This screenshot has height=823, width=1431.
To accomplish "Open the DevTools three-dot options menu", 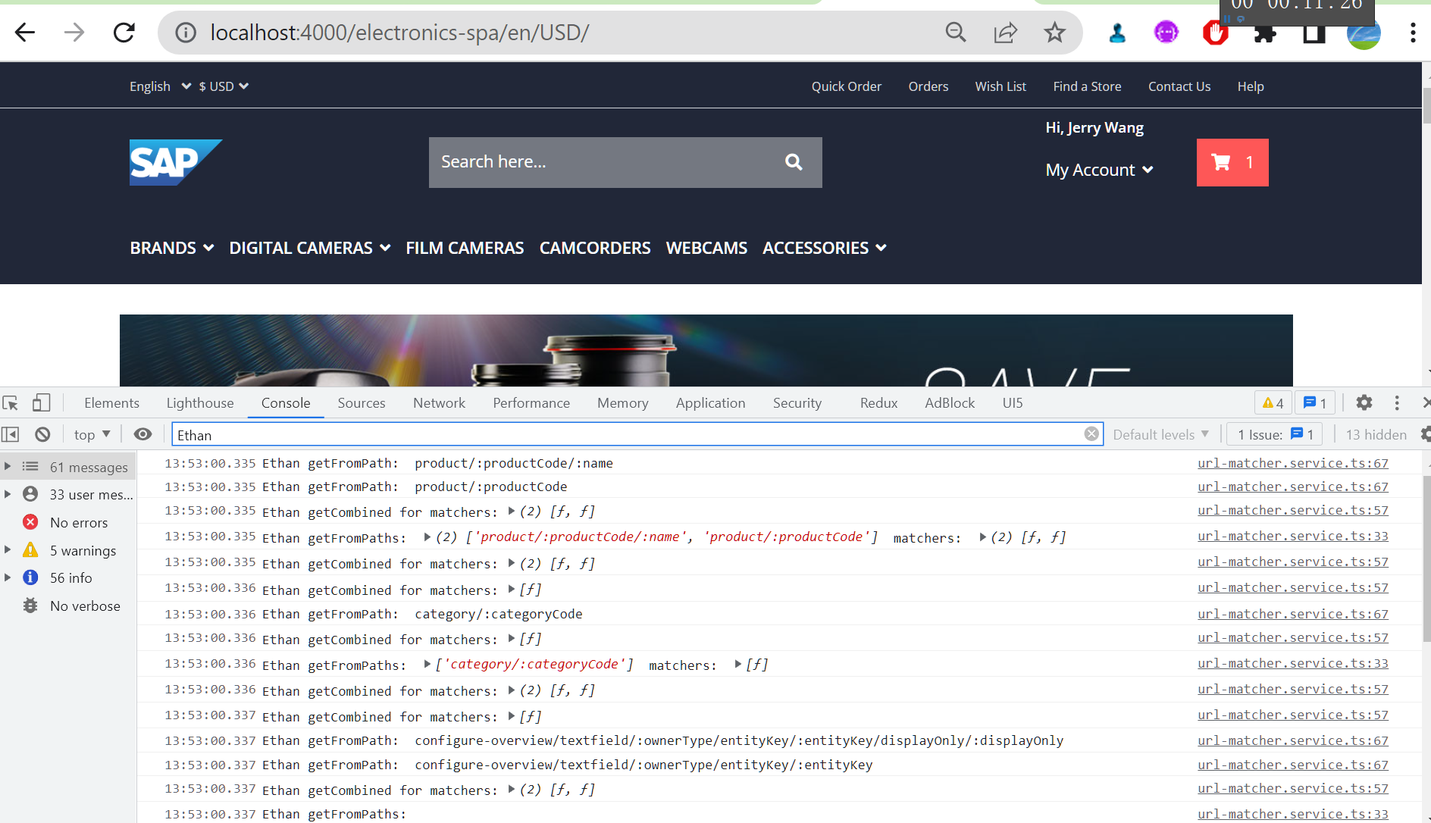I will (x=1398, y=402).
